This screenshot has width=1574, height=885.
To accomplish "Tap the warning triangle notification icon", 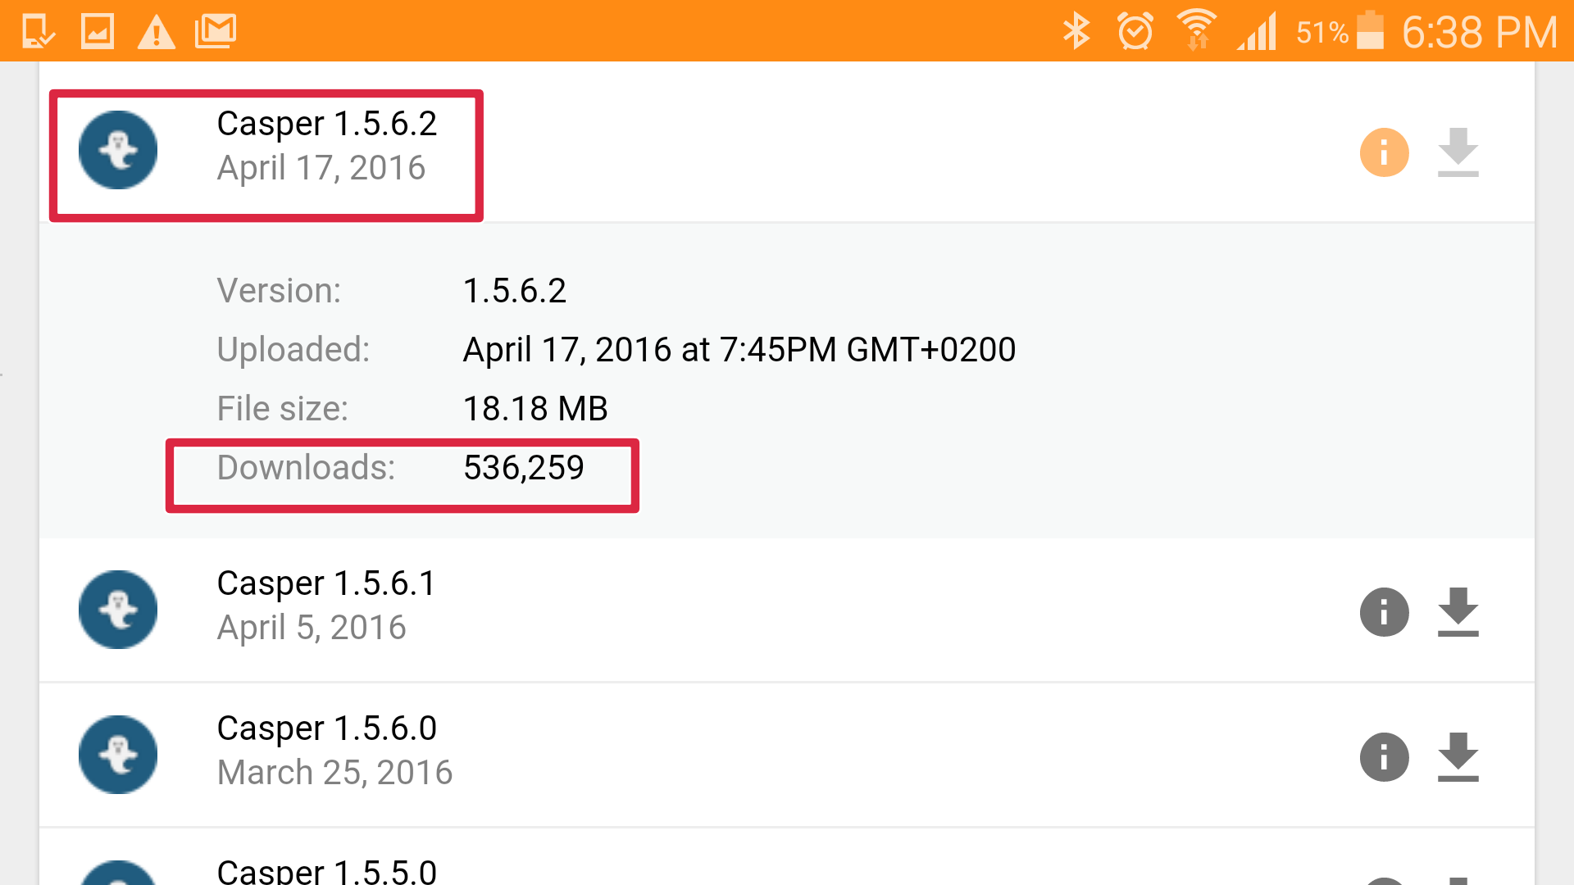I will [156, 33].
